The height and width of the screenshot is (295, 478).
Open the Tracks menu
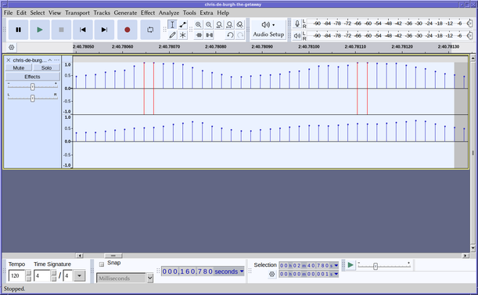102,13
